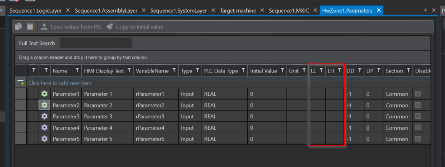Image resolution: width=445 pixels, height=167 pixels.
Task: Toggle Disable checkbox for Parameter1
Action: click(418, 94)
